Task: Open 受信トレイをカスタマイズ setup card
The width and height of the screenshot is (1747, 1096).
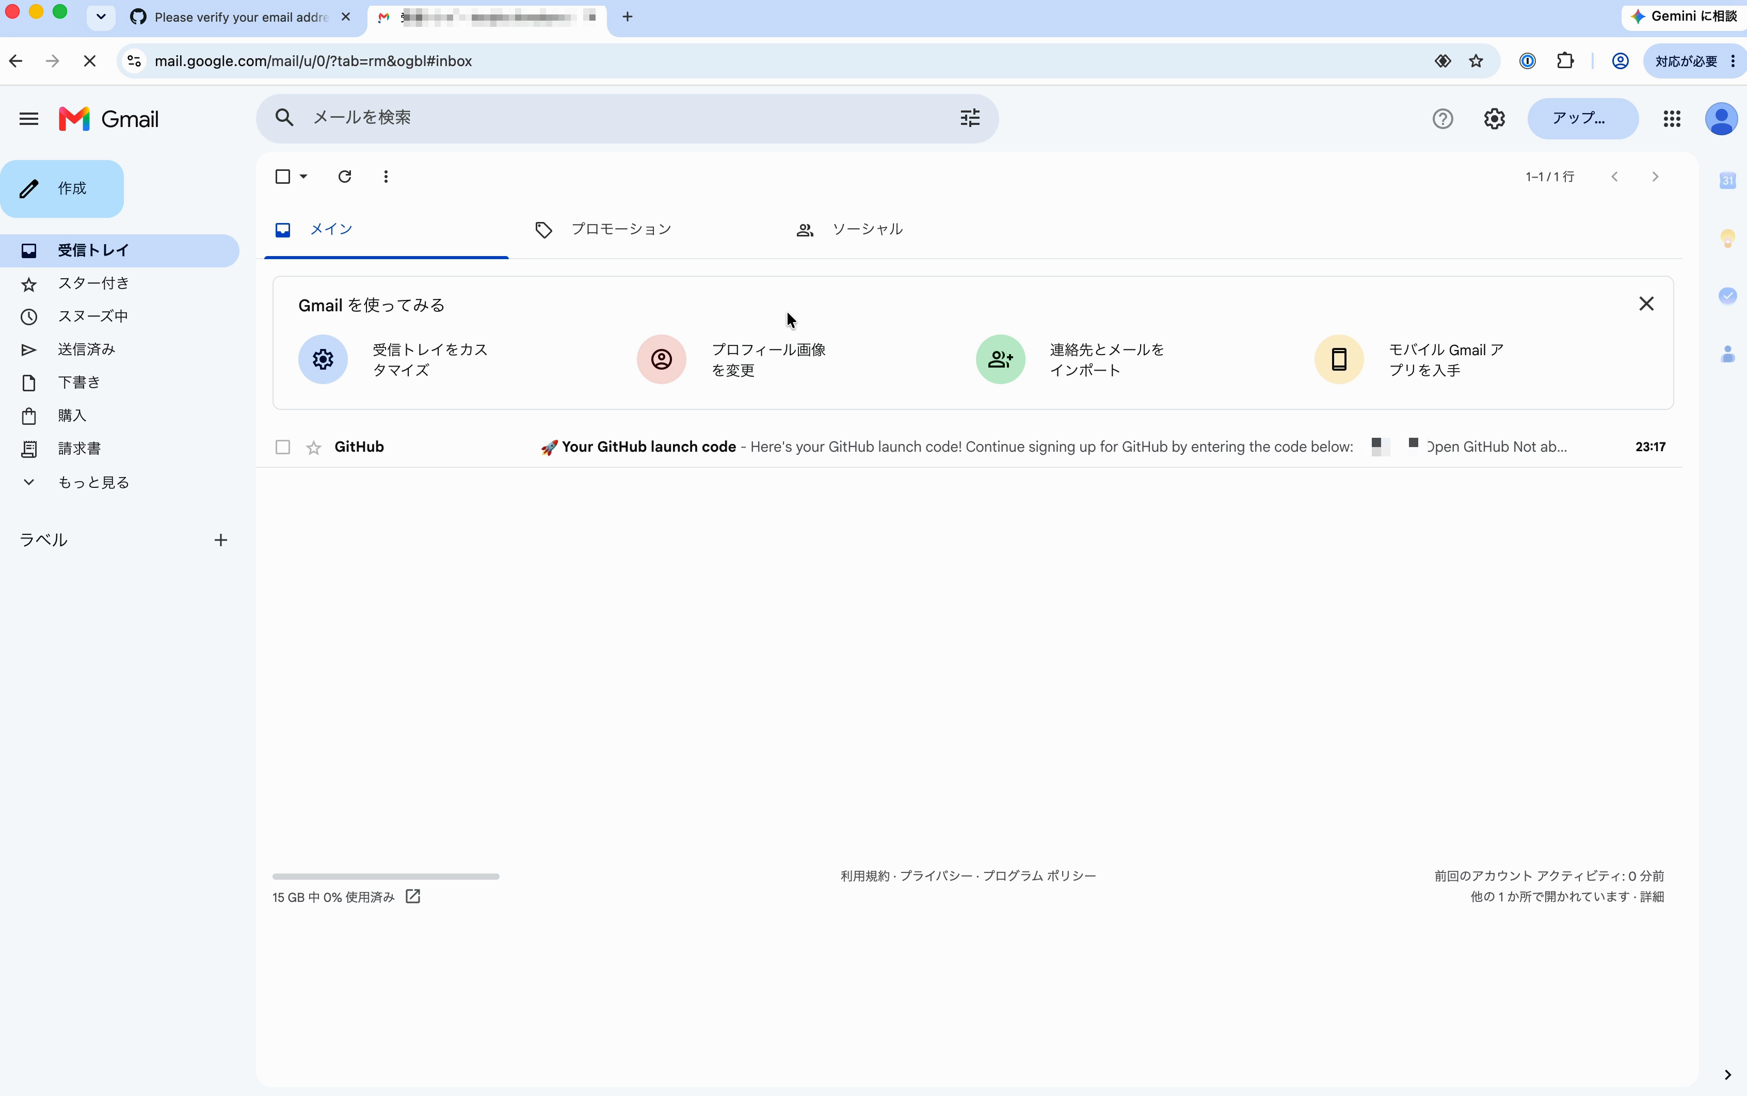Action: pos(395,359)
